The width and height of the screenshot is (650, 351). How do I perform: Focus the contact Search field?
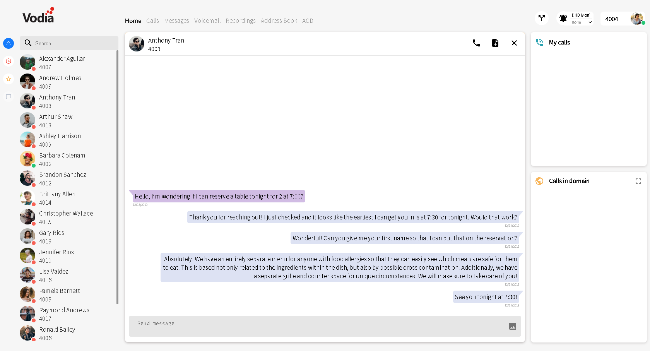pos(69,43)
